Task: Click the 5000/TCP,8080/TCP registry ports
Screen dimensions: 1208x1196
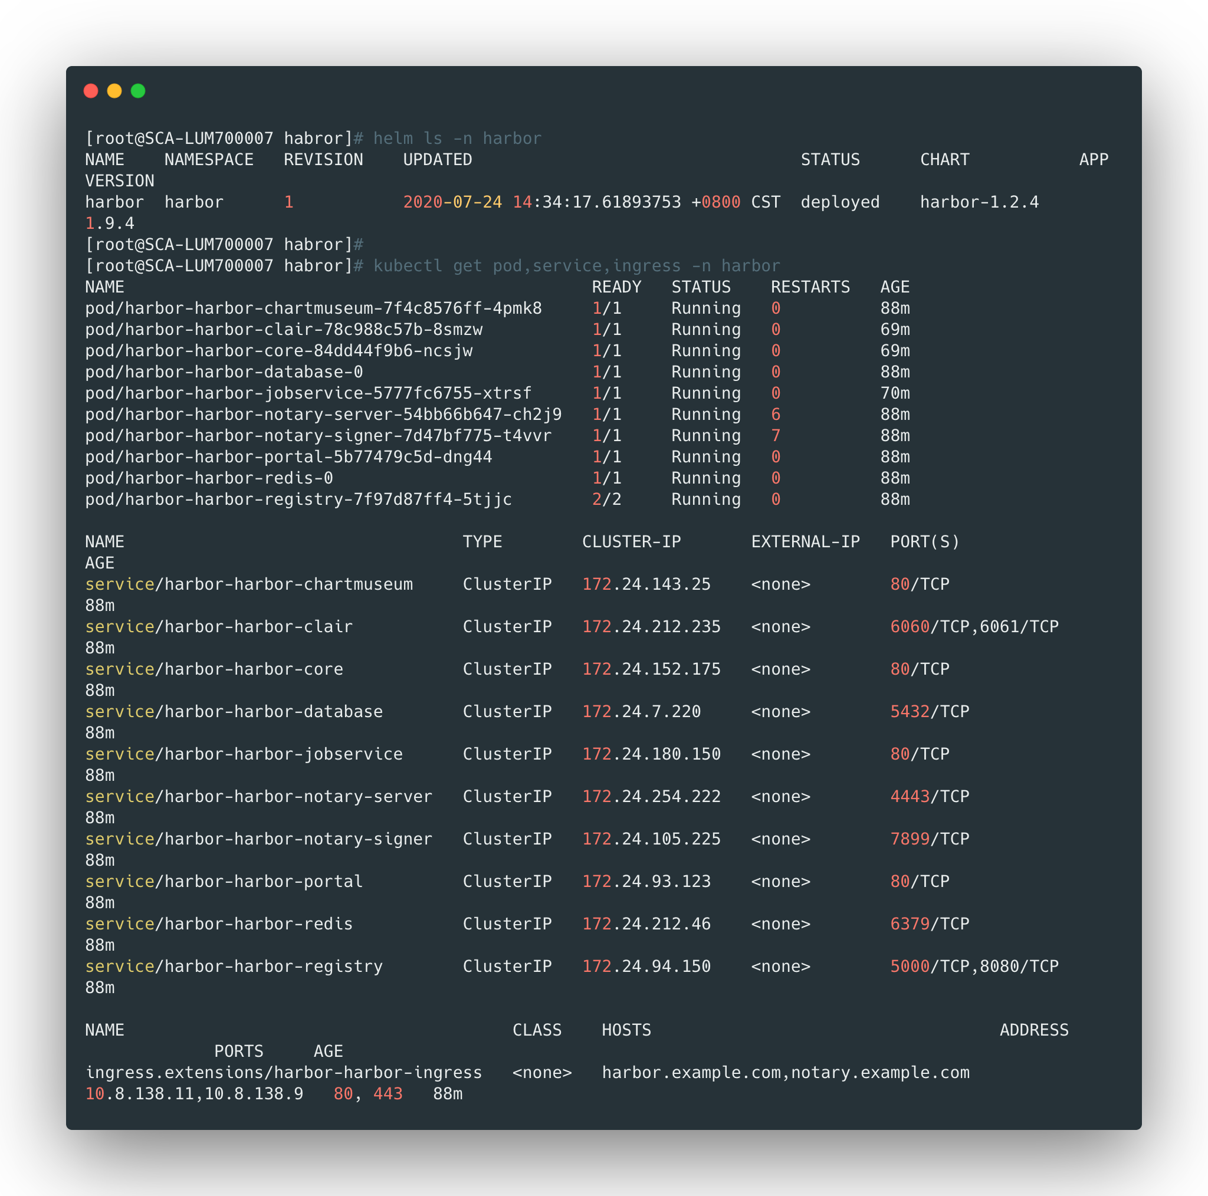Action: coord(973,967)
